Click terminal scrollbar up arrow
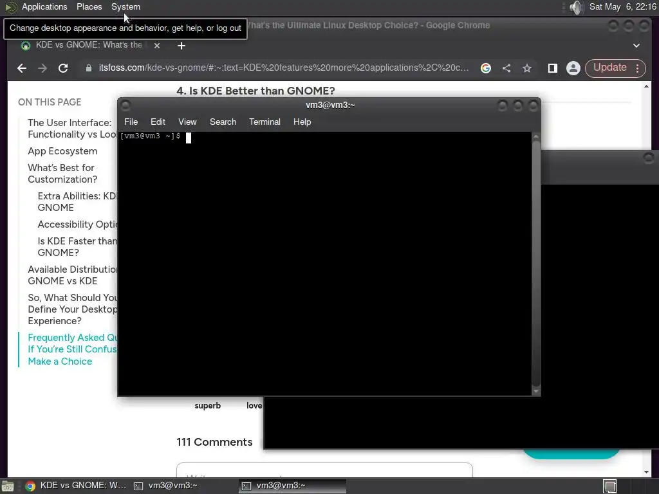This screenshot has height=494, width=659. tap(536, 136)
